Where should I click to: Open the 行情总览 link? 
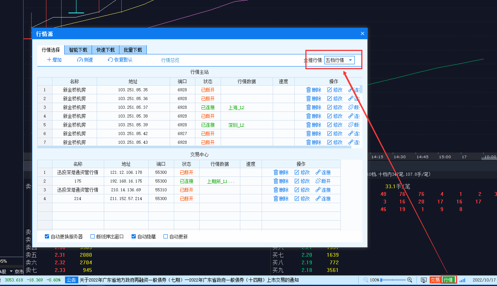tap(170, 60)
